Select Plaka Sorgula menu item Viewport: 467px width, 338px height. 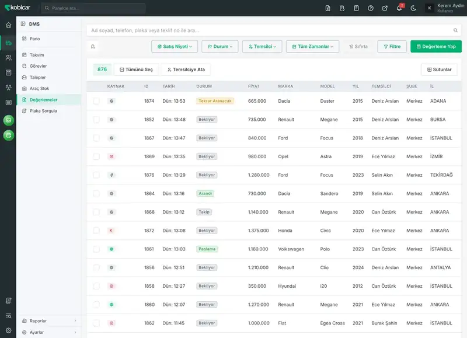[49, 111]
